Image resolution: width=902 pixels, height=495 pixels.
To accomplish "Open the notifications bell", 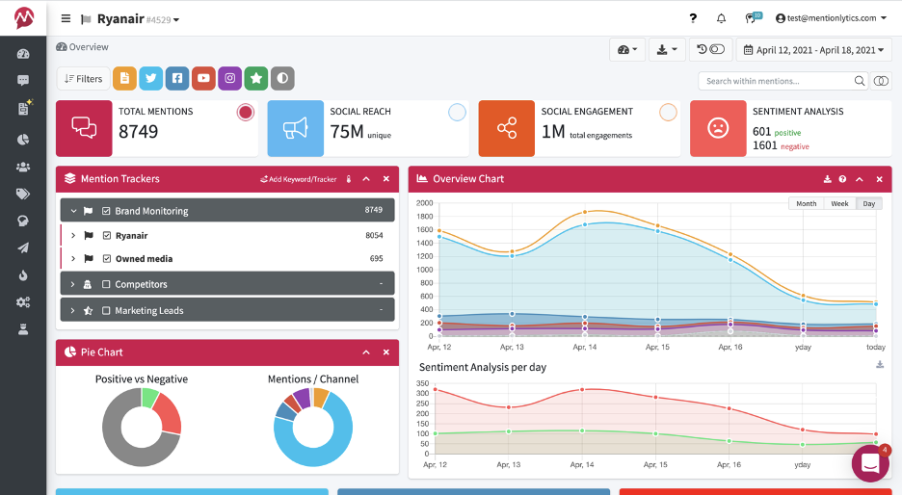I will click(721, 18).
